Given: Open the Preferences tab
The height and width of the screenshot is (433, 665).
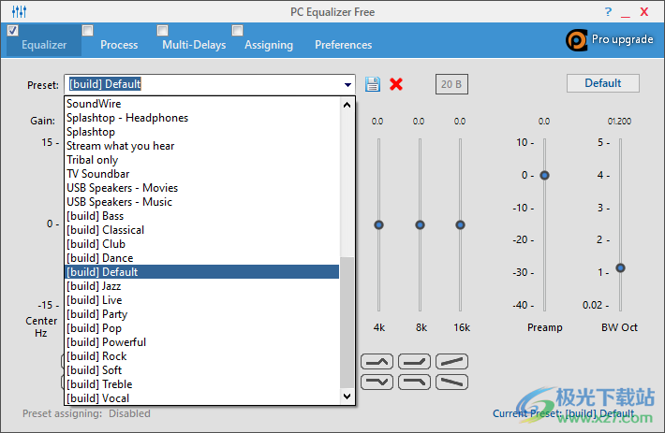Looking at the screenshot, I should point(344,45).
